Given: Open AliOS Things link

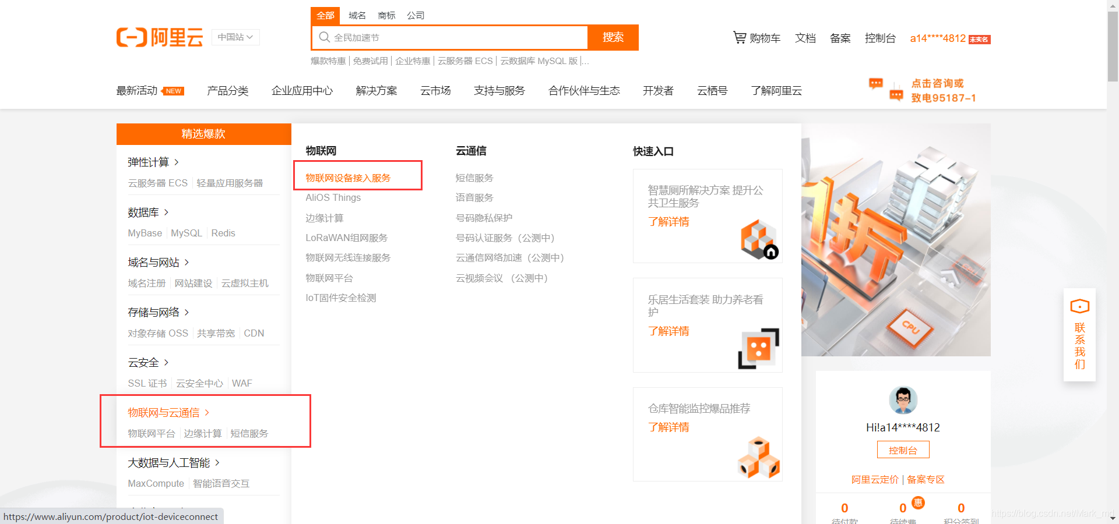Looking at the screenshot, I should (x=333, y=197).
